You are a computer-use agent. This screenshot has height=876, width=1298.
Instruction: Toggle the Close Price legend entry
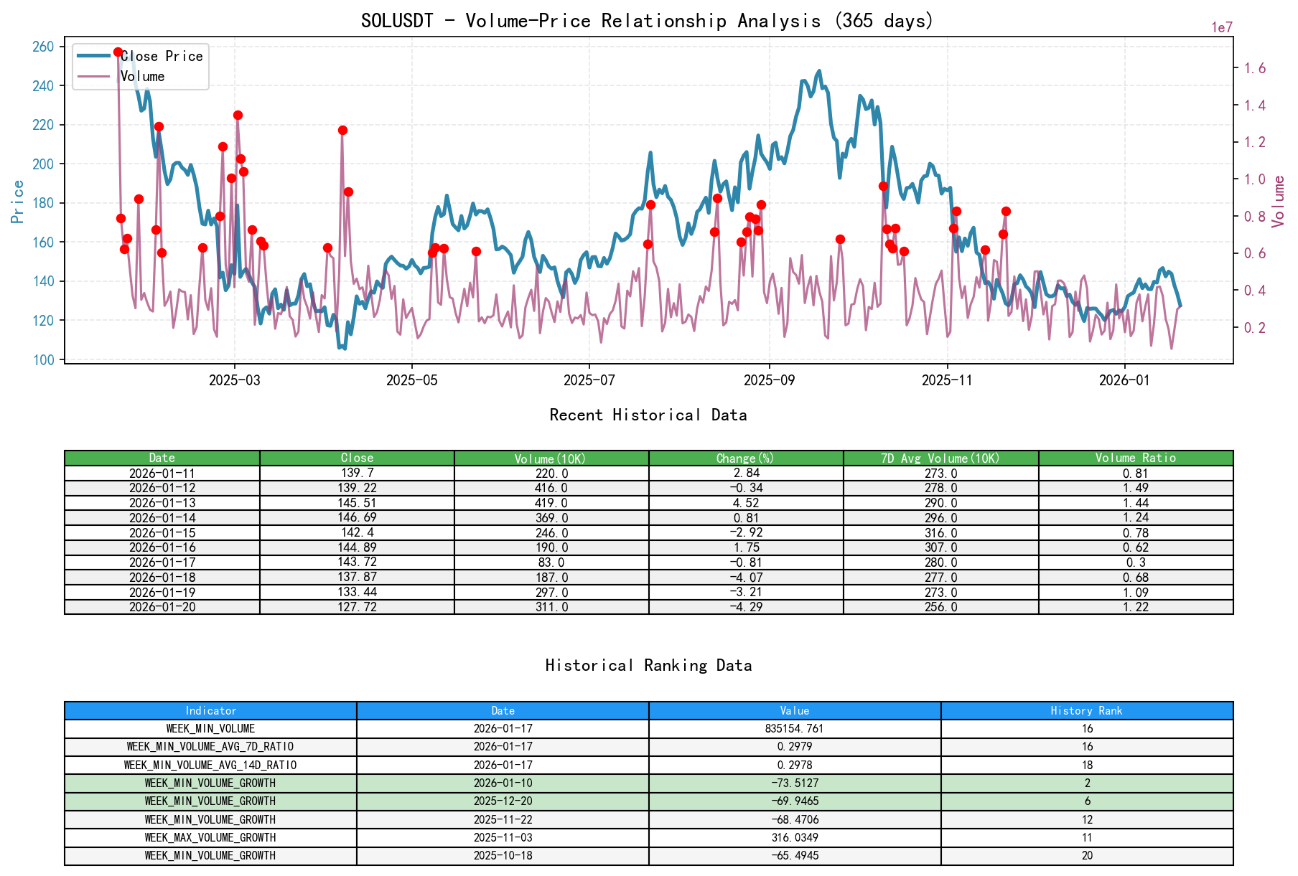coord(163,56)
